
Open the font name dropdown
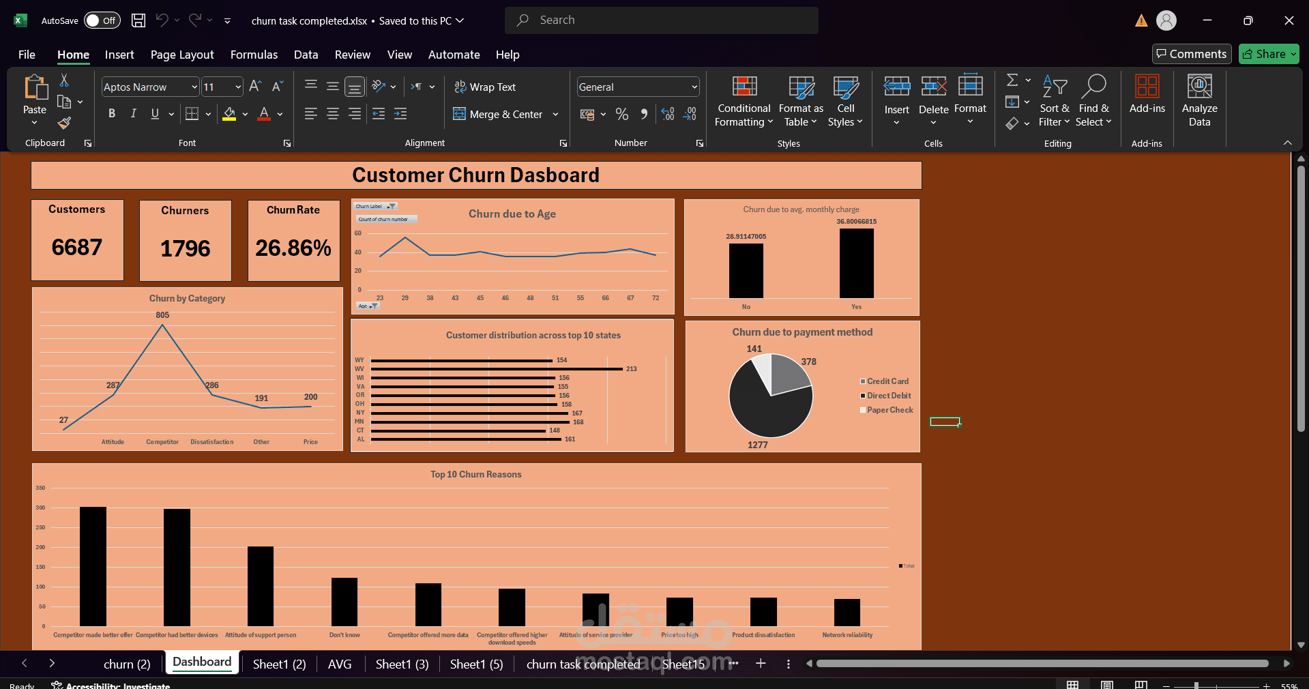click(194, 87)
